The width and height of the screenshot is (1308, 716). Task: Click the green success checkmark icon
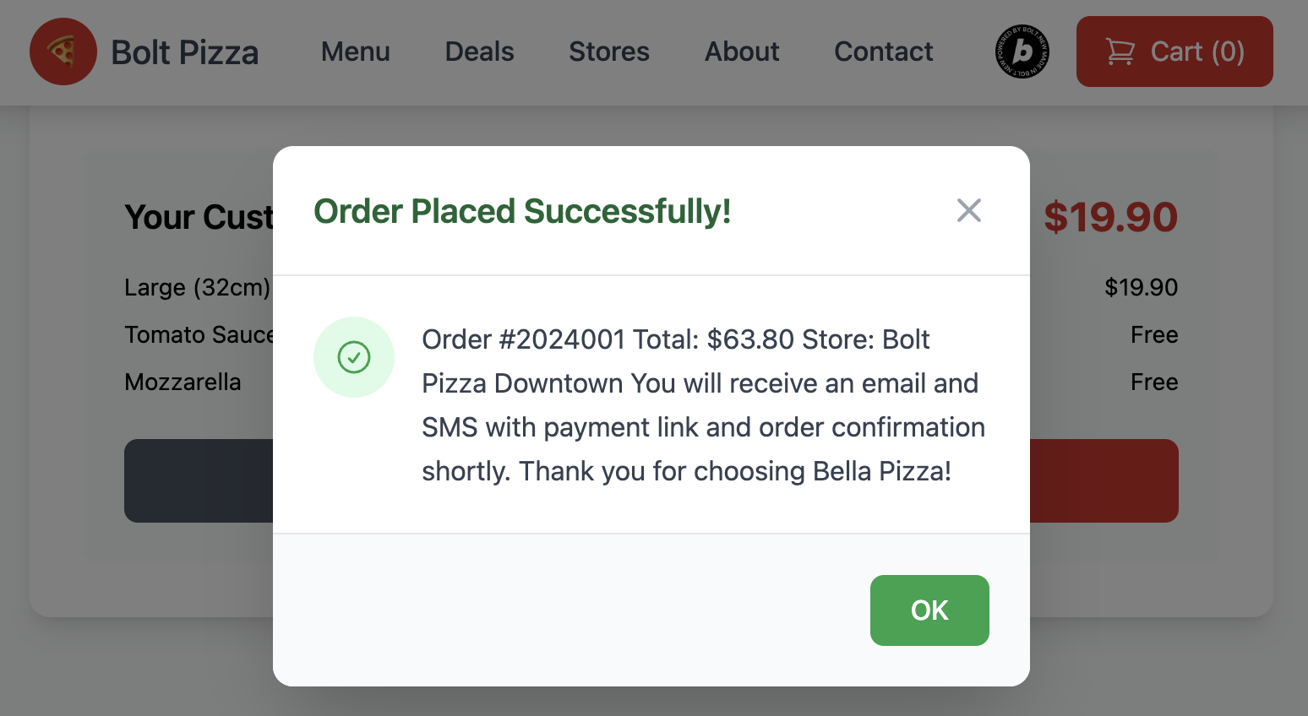pos(354,357)
